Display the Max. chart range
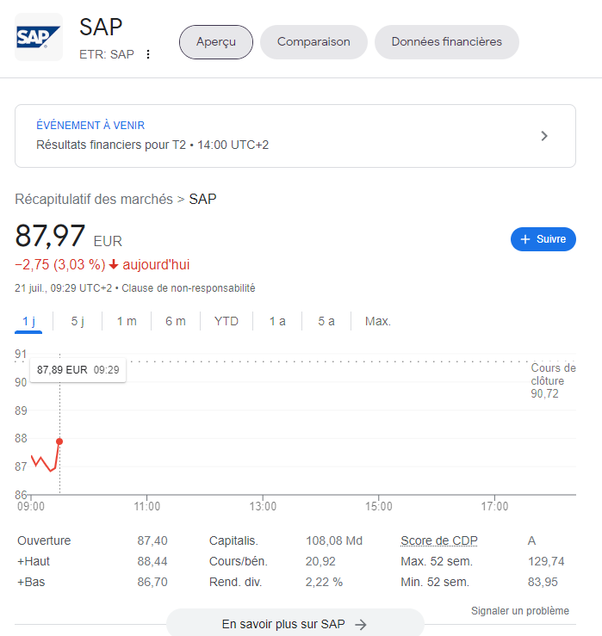 click(378, 321)
